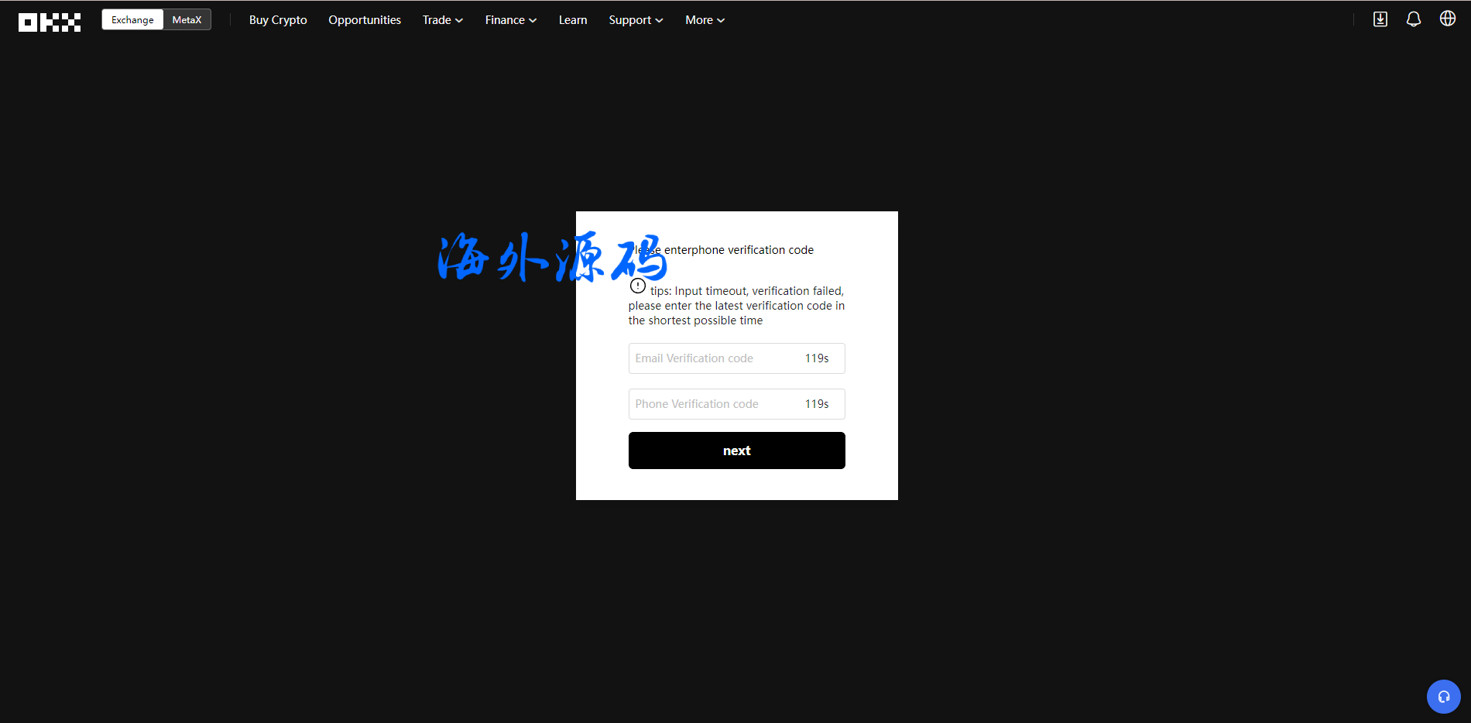This screenshot has height=723, width=1471.
Task: Switch to MetaX mode
Action: 187,20
